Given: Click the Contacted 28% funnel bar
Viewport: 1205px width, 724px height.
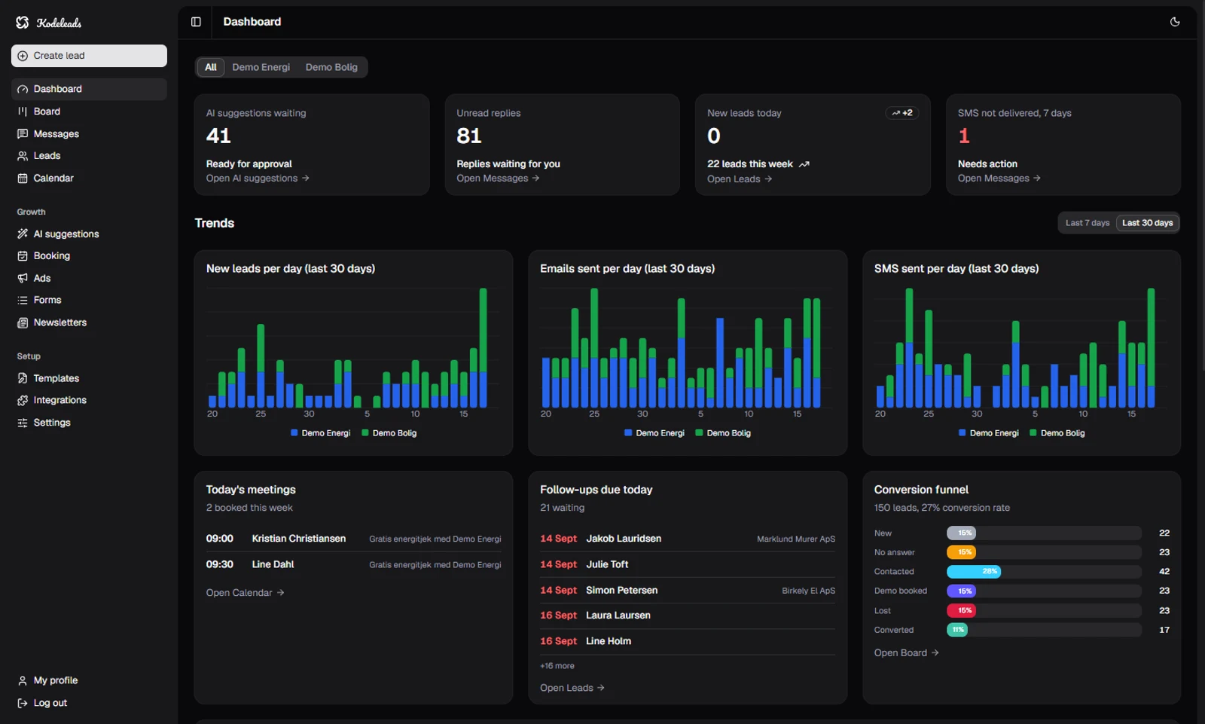Looking at the screenshot, I should 974,572.
